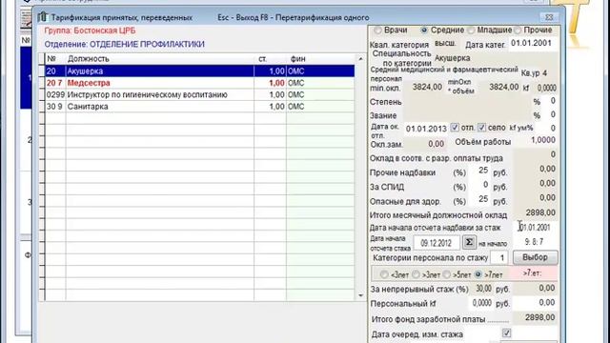Edit За СПИД percent value 0
This screenshot has width=610, height=343.
(x=479, y=185)
